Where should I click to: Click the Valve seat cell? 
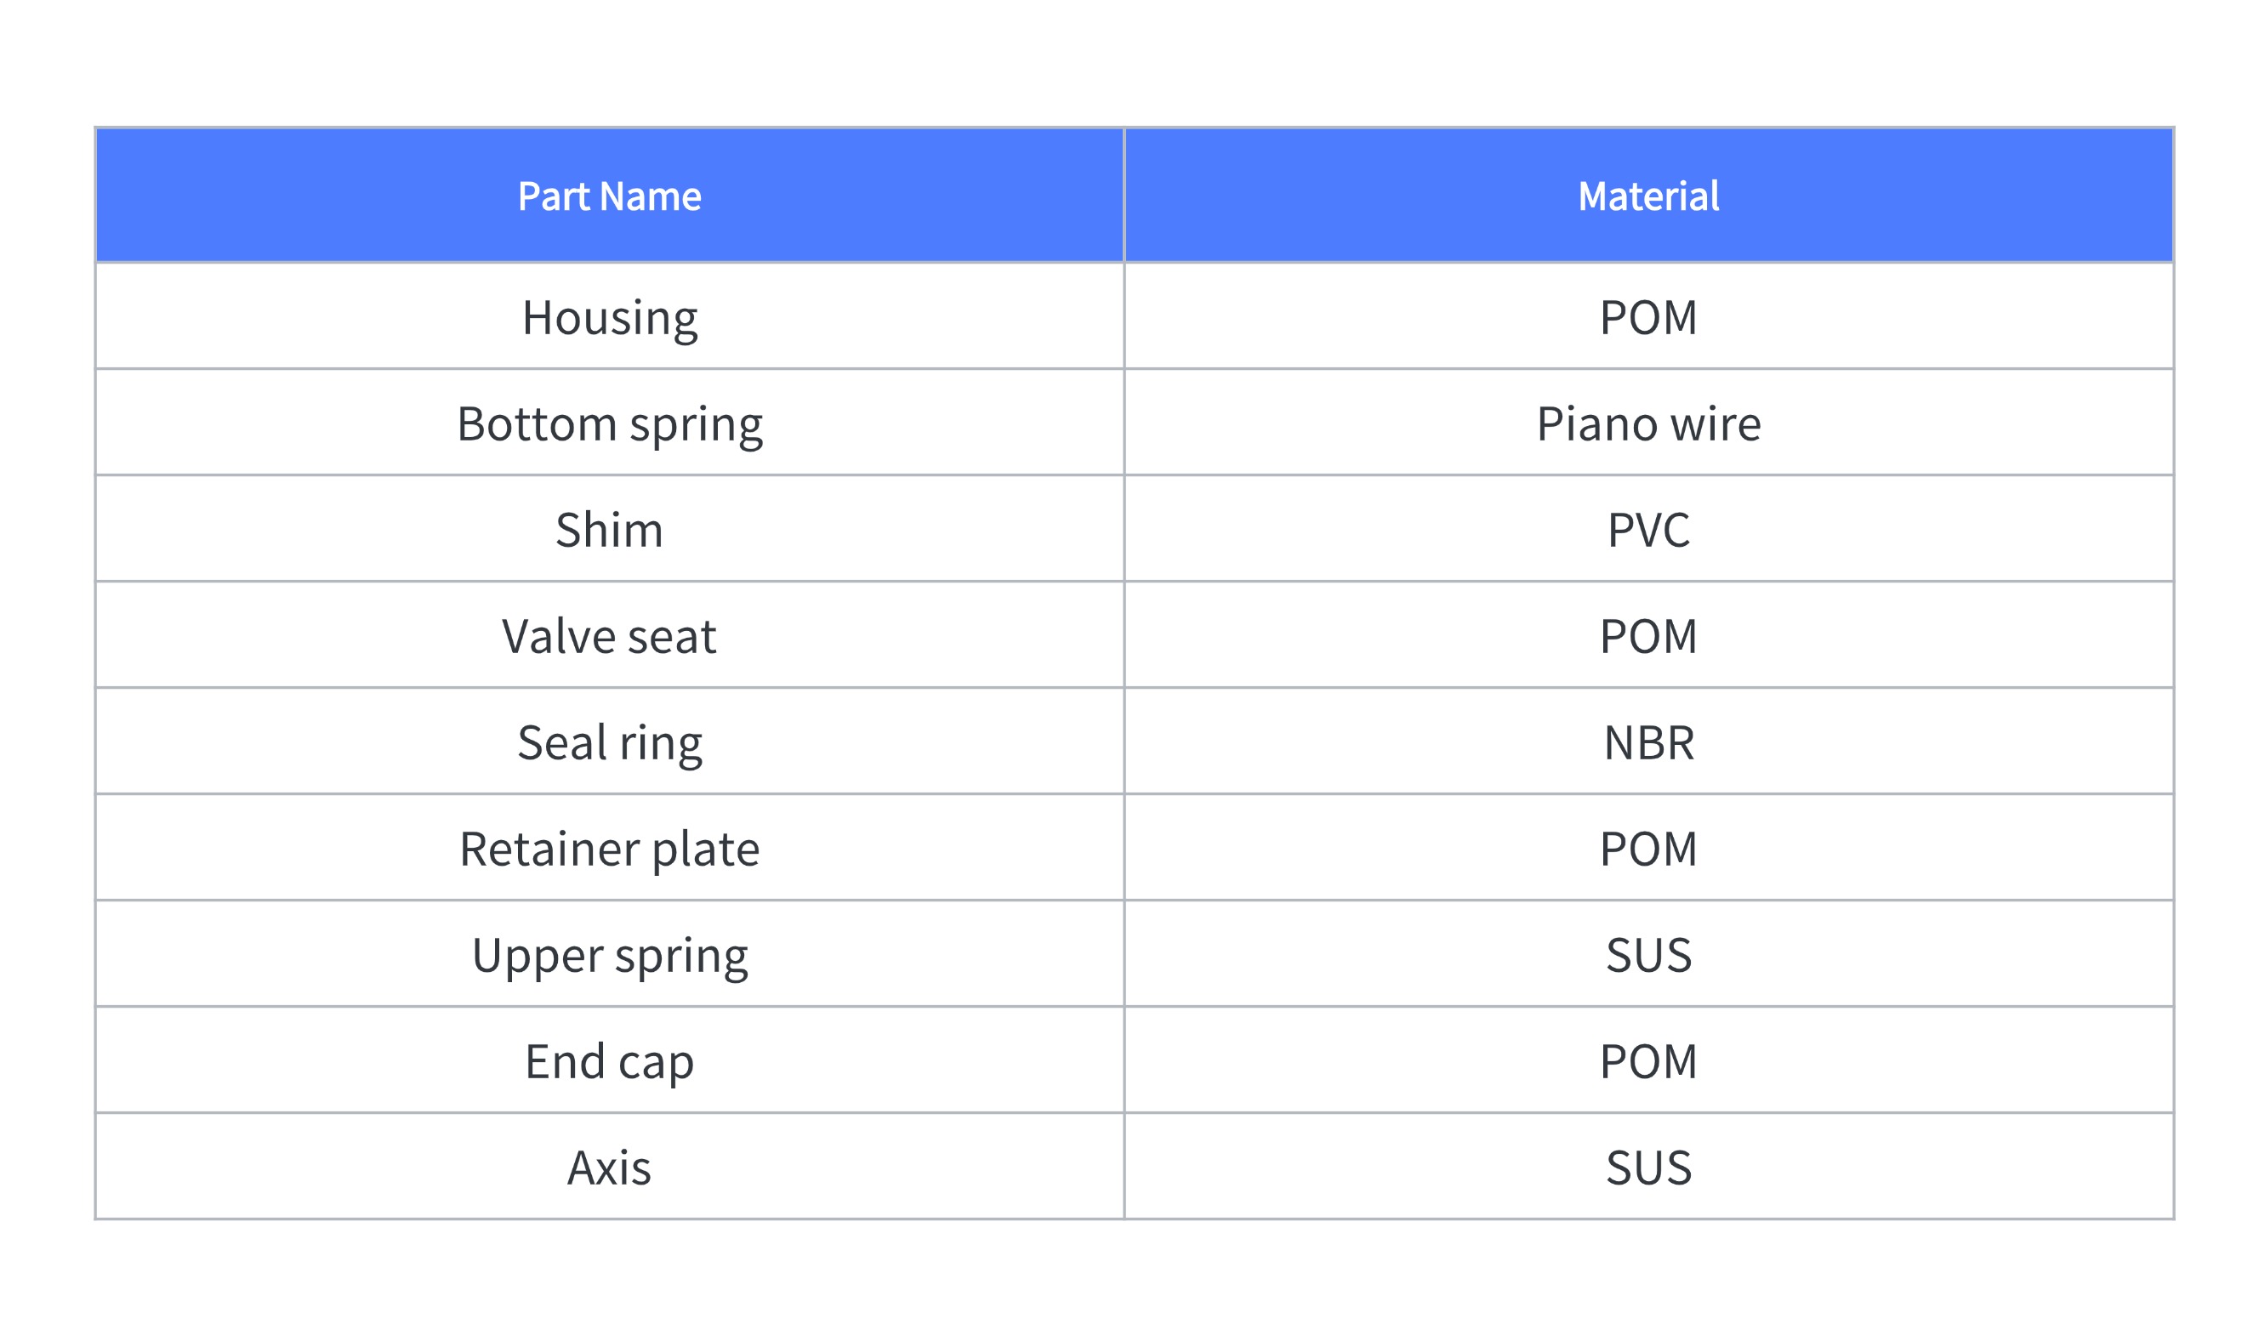coord(610,635)
